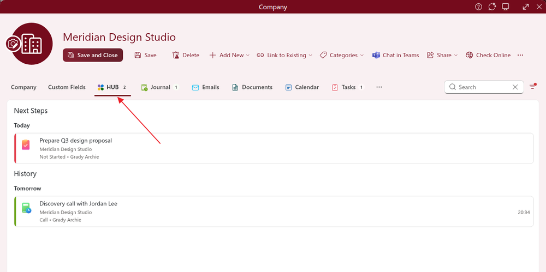546x272 pixels.
Task: Open Discovery call with Jordan Lee entry
Action: coord(274,211)
